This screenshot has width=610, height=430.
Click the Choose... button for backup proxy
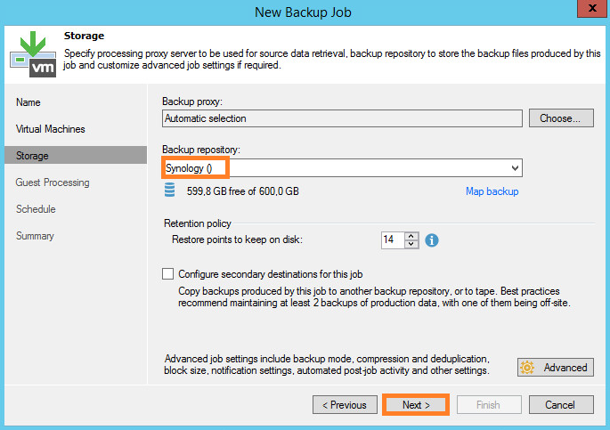[x=561, y=118]
